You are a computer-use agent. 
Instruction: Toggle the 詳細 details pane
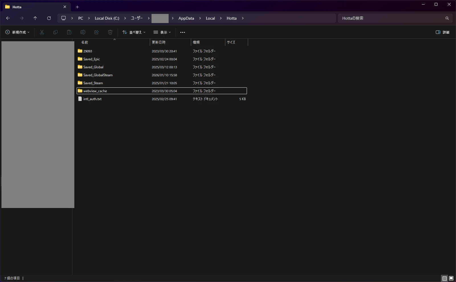(x=443, y=32)
